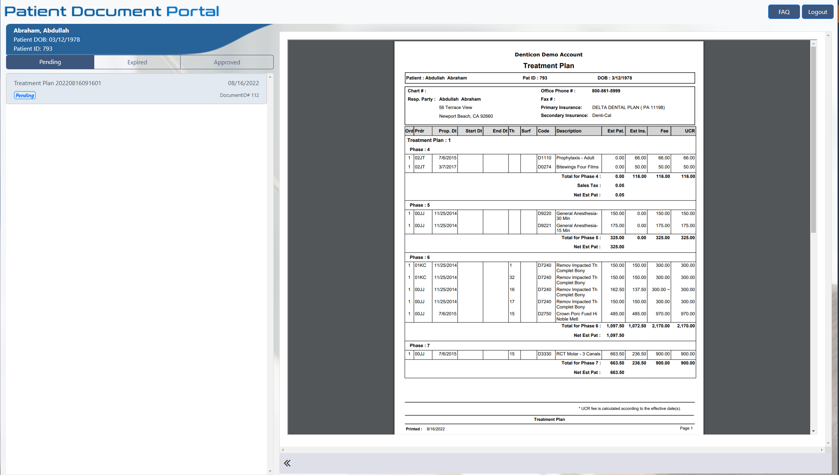Select the Pending tab
This screenshot has height=475, width=839.
tap(50, 62)
